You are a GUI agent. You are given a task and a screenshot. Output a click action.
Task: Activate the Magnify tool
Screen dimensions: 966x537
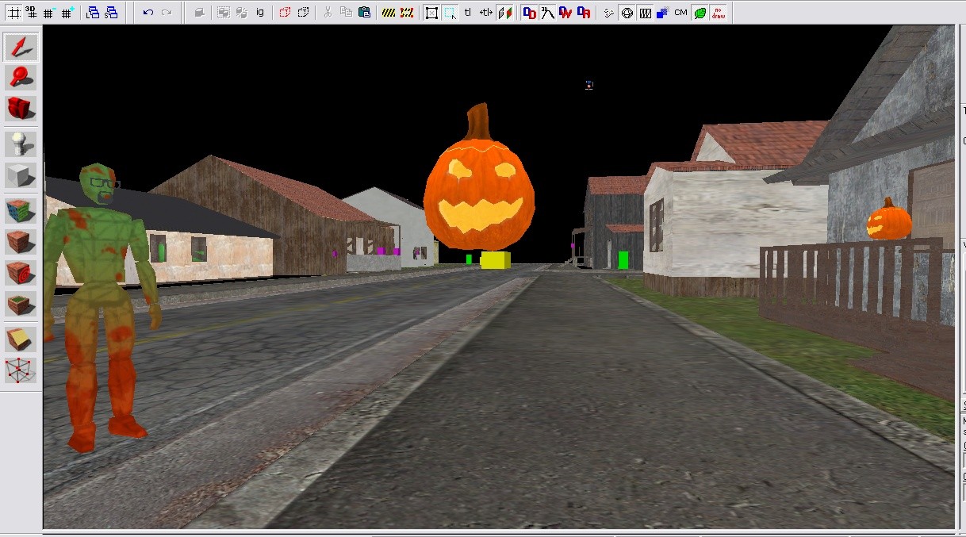coord(21,77)
